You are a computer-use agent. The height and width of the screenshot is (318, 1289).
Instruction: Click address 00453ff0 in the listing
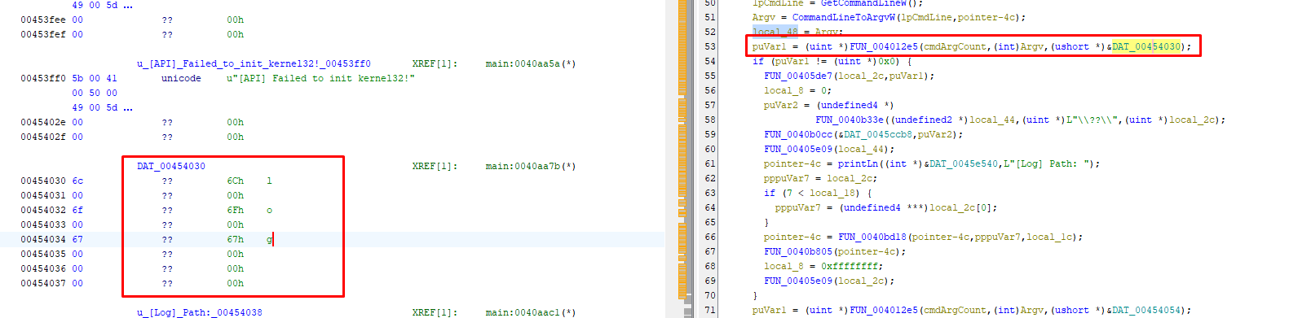pos(43,78)
